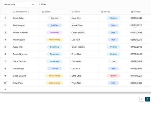Open the Submitted status for Amara Adeyemi
The height and width of the screenshot is (113, 151).
(x=54, y=33)
